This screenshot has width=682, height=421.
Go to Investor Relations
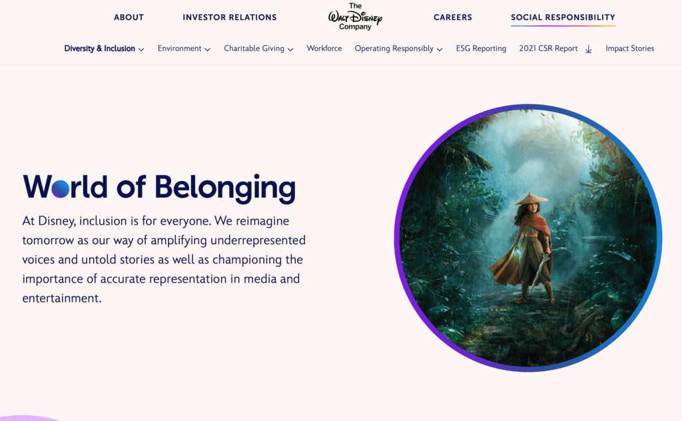click(x=230, y=17)
